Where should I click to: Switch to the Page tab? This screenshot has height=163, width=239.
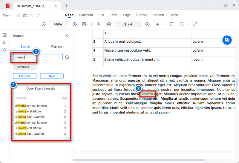[x=127, y=15]
